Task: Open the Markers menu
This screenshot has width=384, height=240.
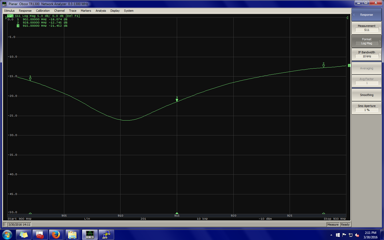Action: coord(86,11)
